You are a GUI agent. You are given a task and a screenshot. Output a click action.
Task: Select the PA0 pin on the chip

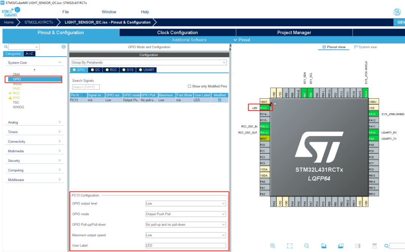pyautogui.click(x=265, y=182)
